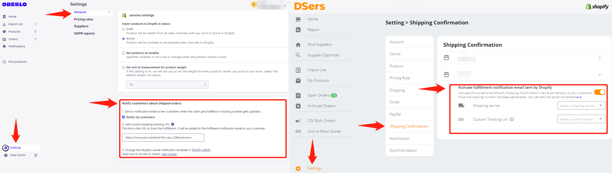The height and width of the screenshot is (173, 612).
Task: Click the DSers My Products bag icon
Action: pos(298,81)
